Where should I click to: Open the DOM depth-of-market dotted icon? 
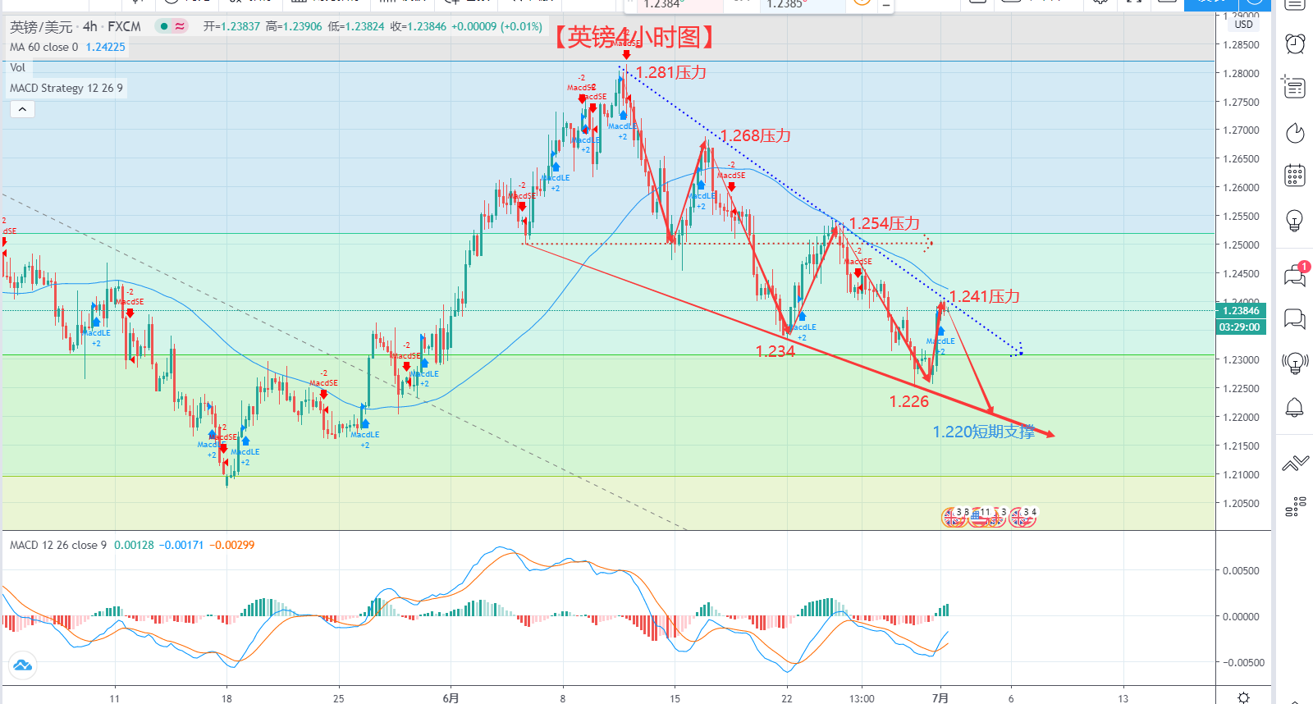1295,506
